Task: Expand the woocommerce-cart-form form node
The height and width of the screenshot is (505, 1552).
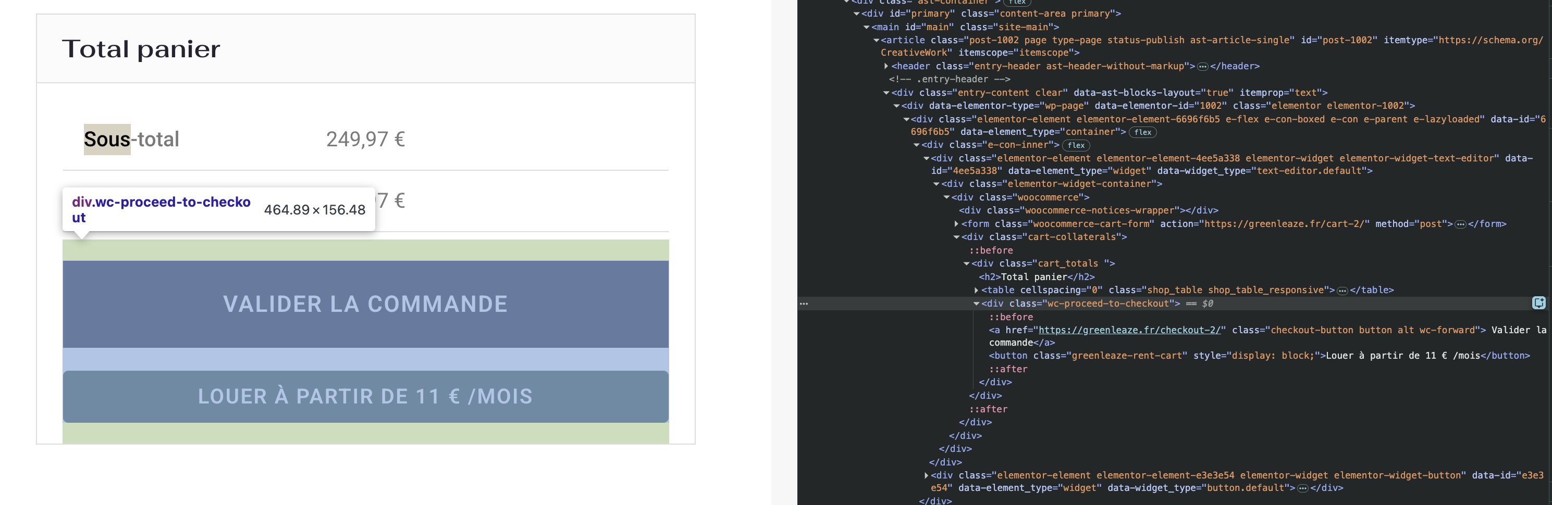Action: (x=957, y=224)
